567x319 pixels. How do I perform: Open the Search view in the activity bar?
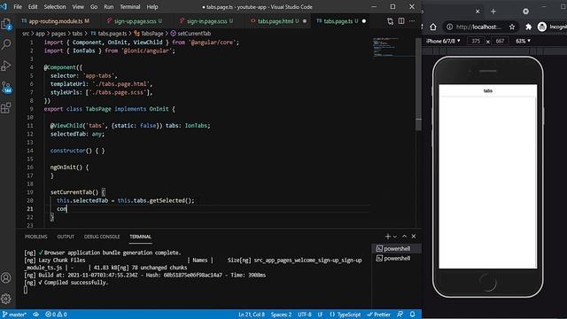pos(6,44)
